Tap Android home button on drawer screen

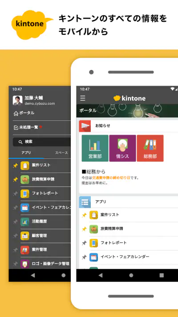(x=64, y=275)
